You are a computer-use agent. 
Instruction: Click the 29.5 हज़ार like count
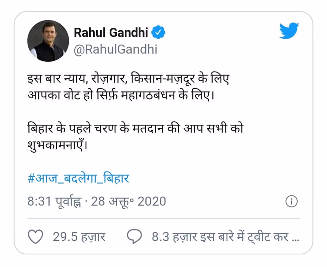coord(79,237)
